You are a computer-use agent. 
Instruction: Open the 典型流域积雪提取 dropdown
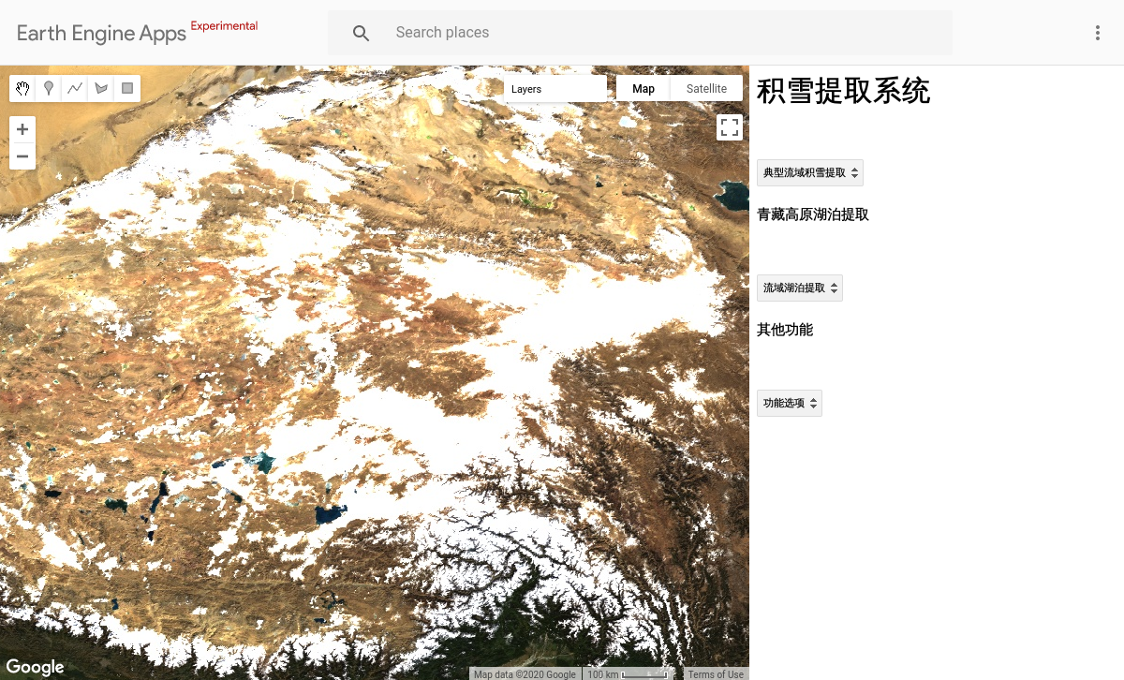(809, 172)
